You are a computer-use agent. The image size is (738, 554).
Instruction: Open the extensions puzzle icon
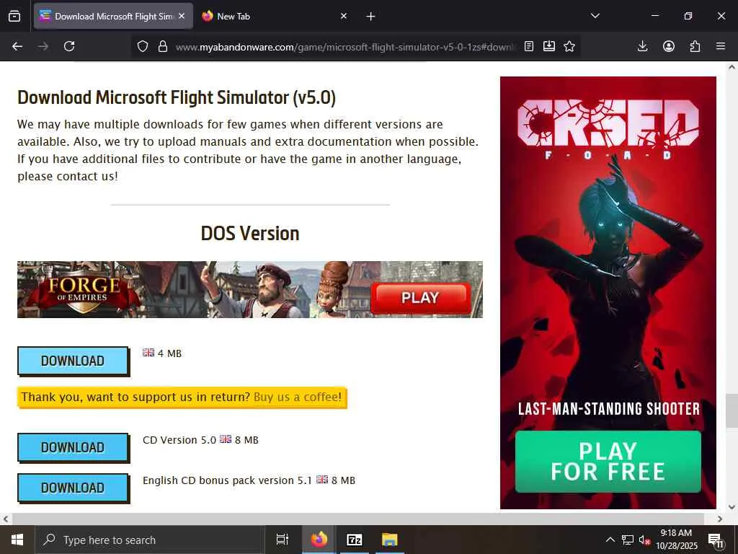(x=695, y=46)
